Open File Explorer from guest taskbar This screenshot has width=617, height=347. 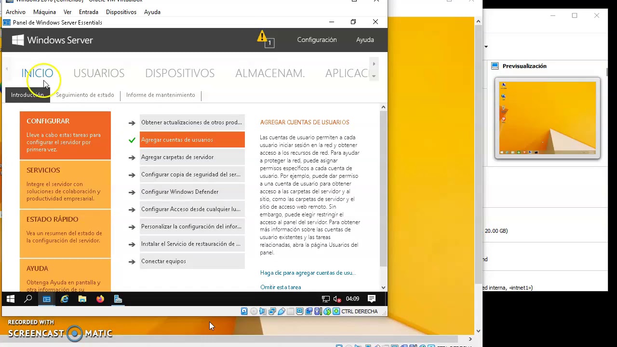click(82, 299)
